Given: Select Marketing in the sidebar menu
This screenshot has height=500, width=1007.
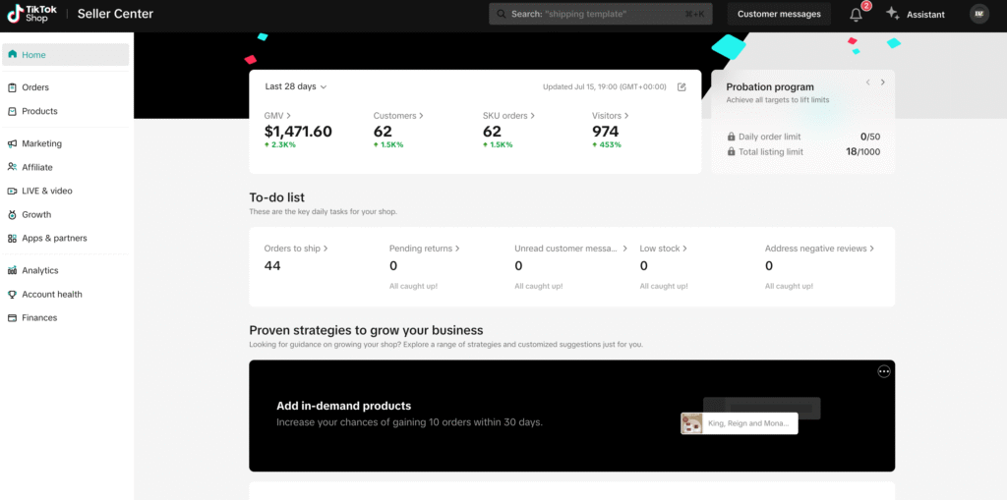Looking at the screenshot, I should click(41, 143).
